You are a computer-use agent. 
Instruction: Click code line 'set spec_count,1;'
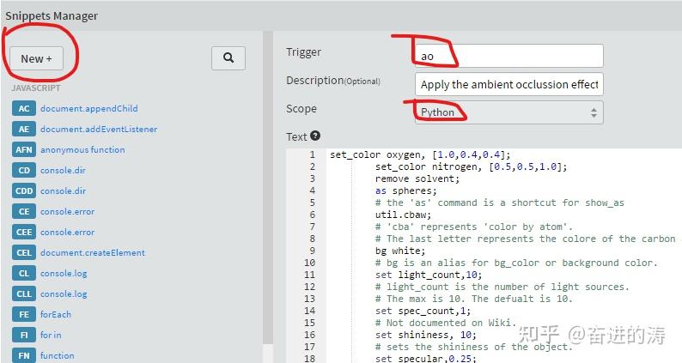coord(423,311)
